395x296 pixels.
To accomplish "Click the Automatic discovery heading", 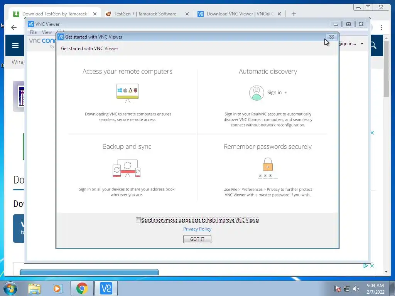I will [268, 71].
